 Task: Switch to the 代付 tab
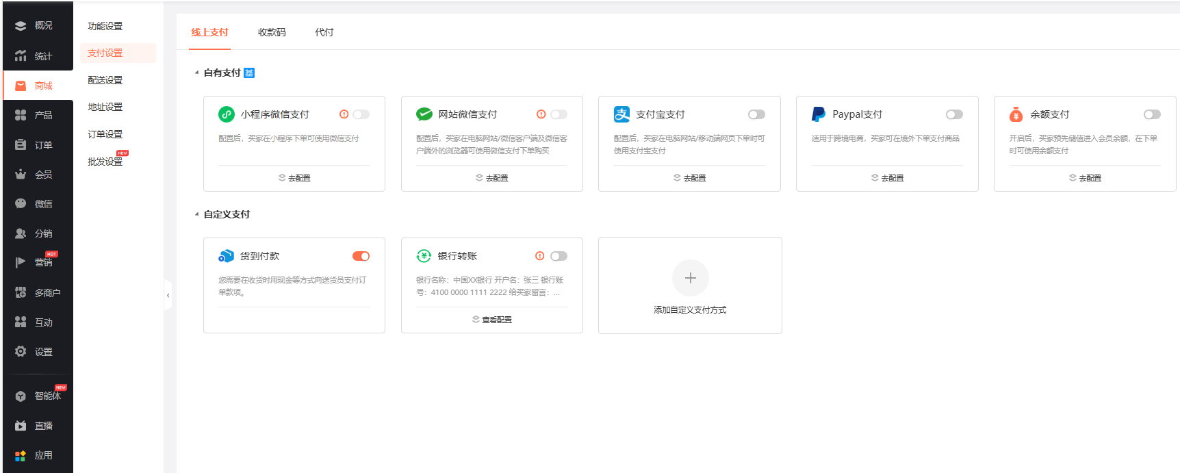click(x=324, y=32)
